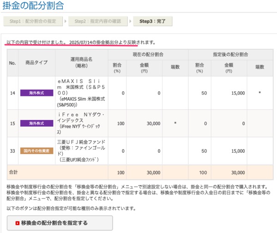
Task: Click row number 15 cell
Action: coord(12,123)
